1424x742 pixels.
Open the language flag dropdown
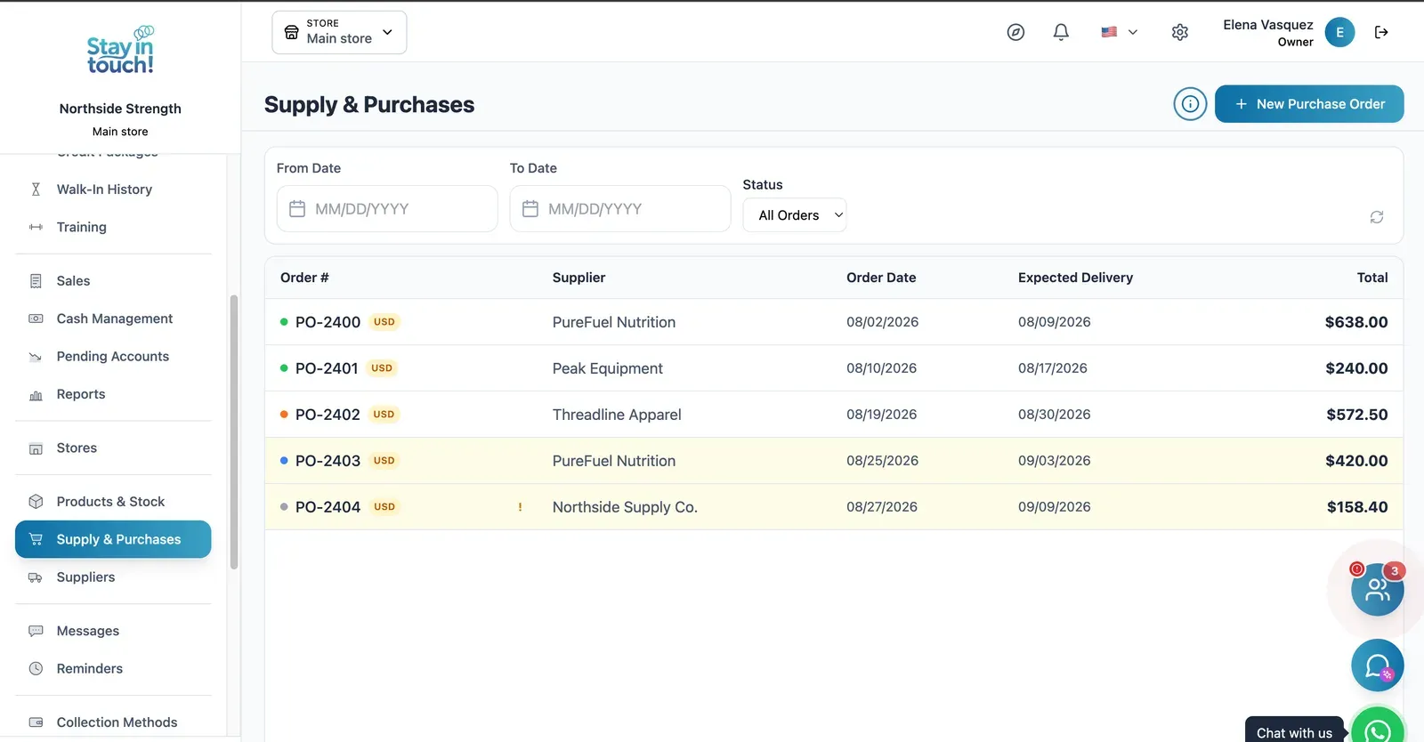point(1119,32)
